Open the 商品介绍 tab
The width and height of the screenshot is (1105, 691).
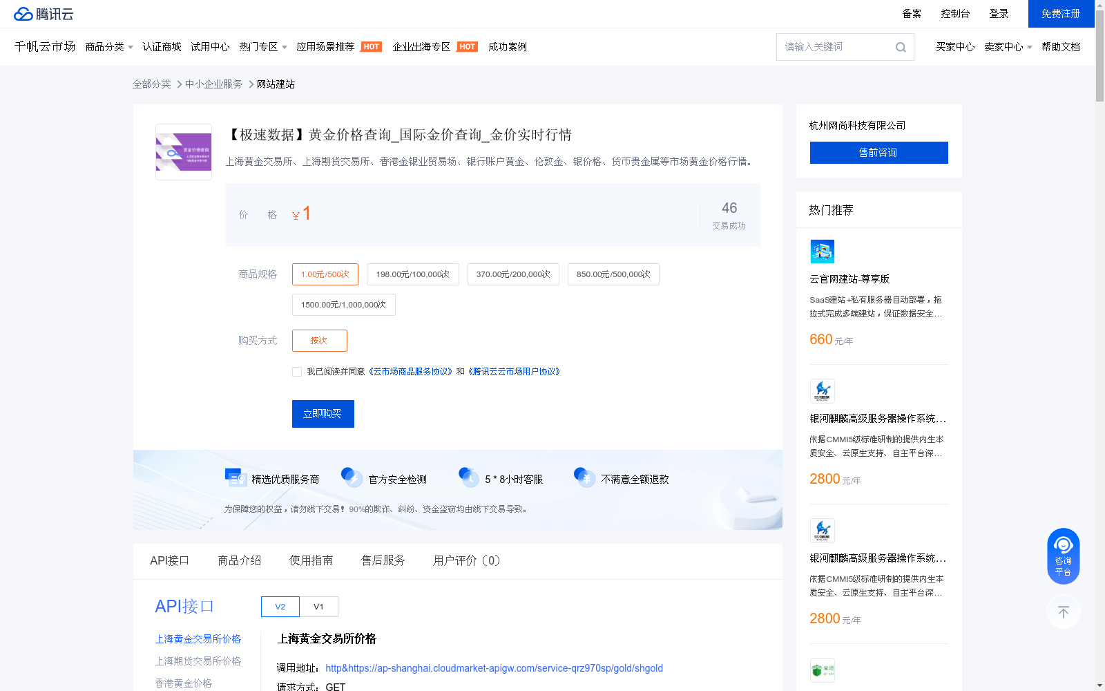tap(240, 560)
